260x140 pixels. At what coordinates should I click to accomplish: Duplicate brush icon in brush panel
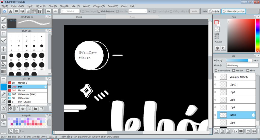click(x=41, y=109)
